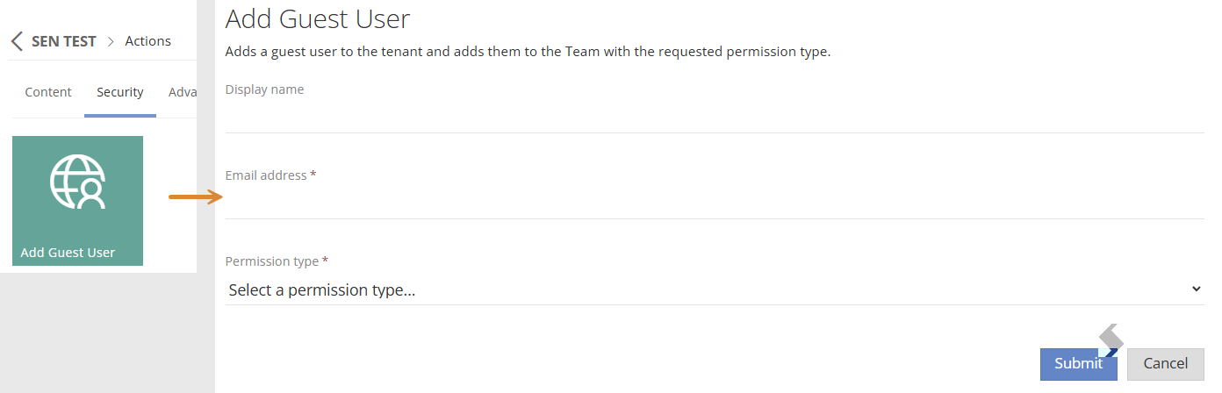
Task: Expand the permission dropdown arrow chevron
Action: coord(1196,289)
